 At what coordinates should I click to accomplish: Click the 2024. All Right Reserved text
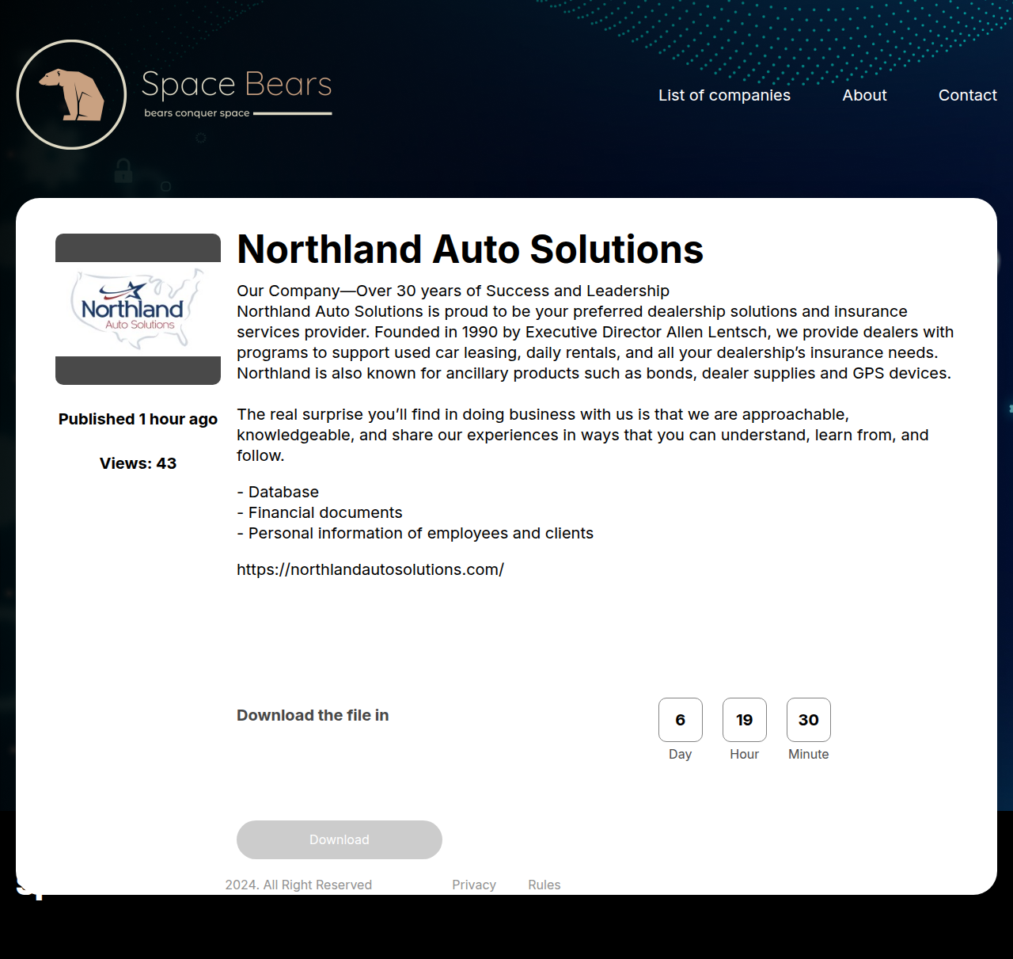[298, 885]
